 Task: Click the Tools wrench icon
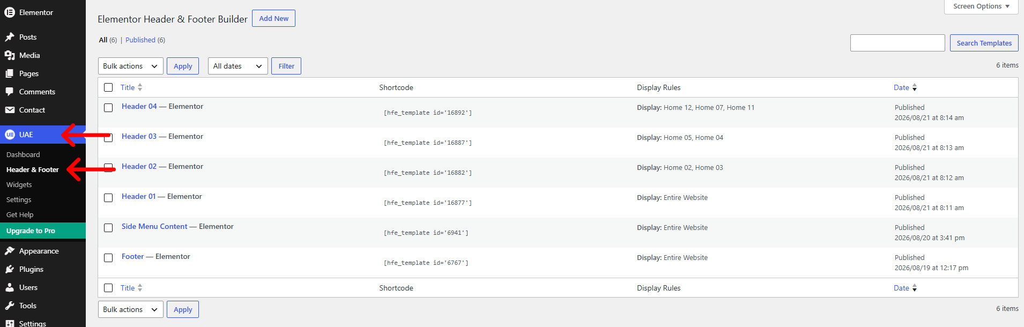point(10,306)
